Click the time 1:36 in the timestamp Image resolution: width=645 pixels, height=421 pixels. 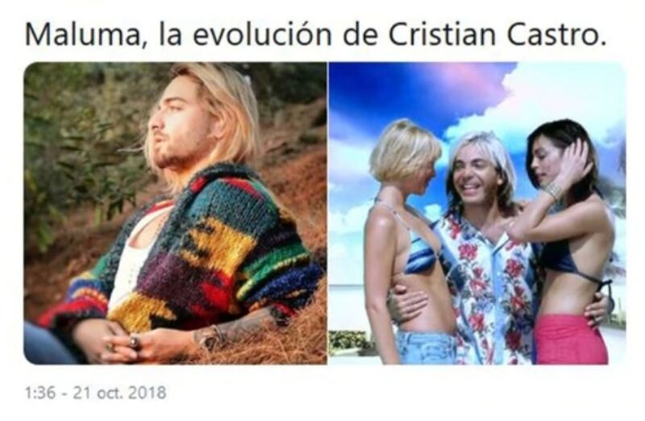pos(40,393)
